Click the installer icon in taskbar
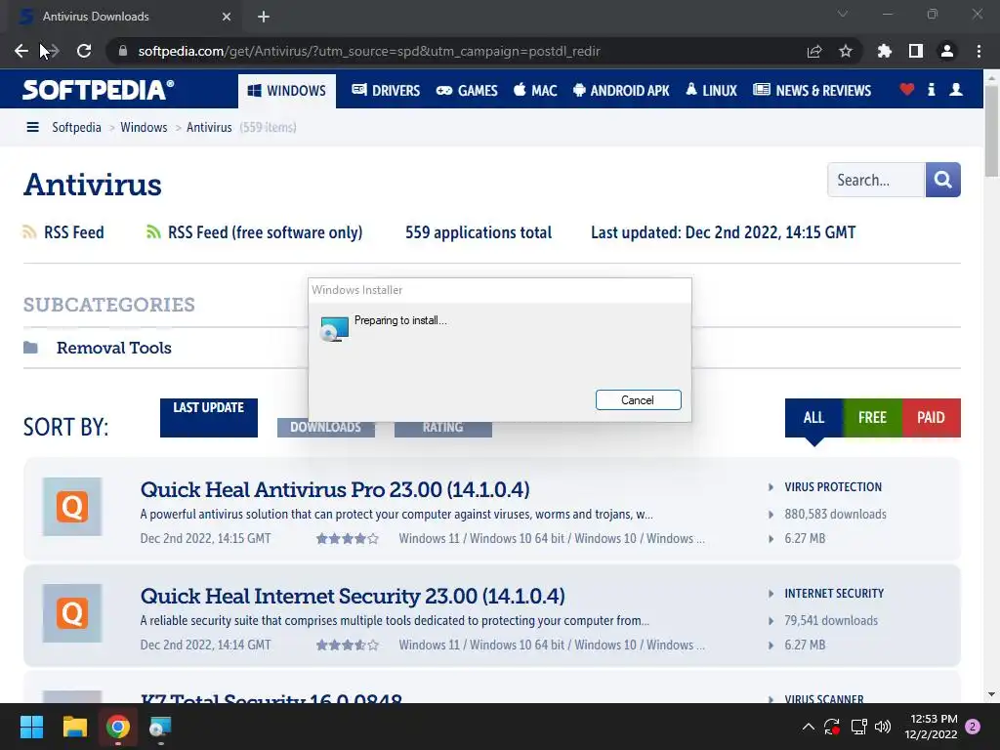The height and width of the screenshot is (750, 1000). (x=160, y=727)
